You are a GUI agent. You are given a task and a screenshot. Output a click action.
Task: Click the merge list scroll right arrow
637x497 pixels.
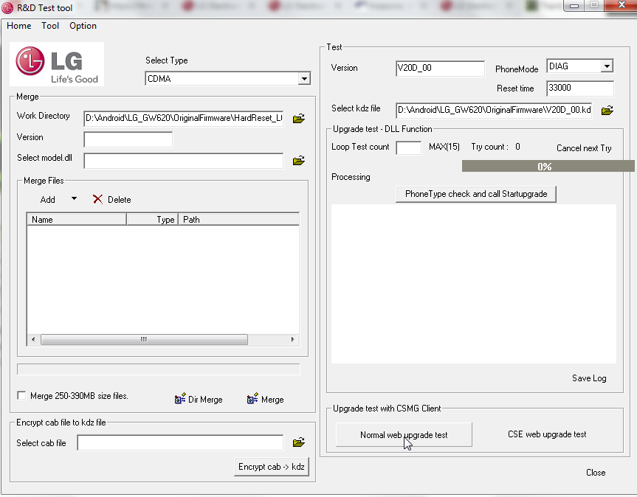click(x=292, y=340)
